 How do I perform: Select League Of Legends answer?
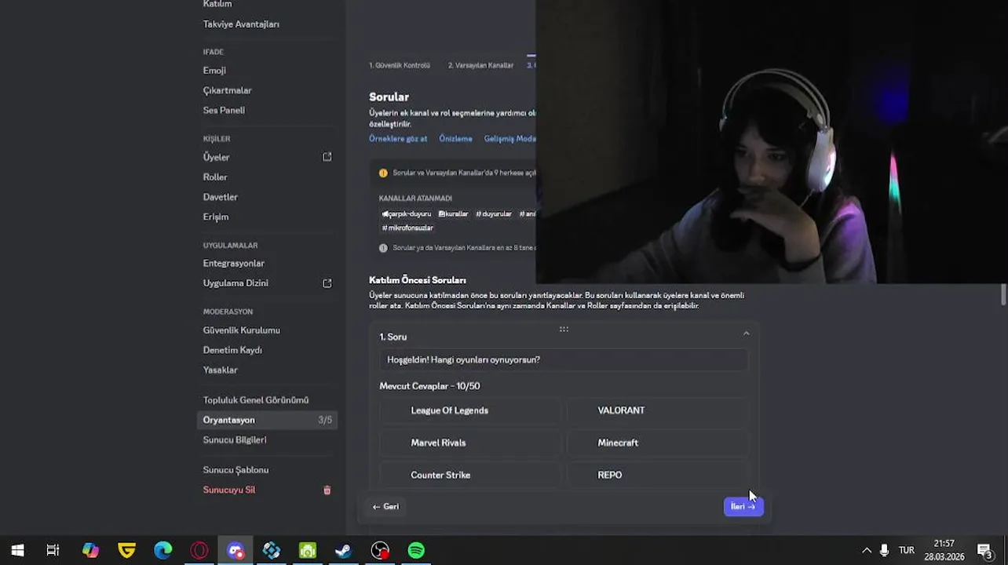click(470, 410)
